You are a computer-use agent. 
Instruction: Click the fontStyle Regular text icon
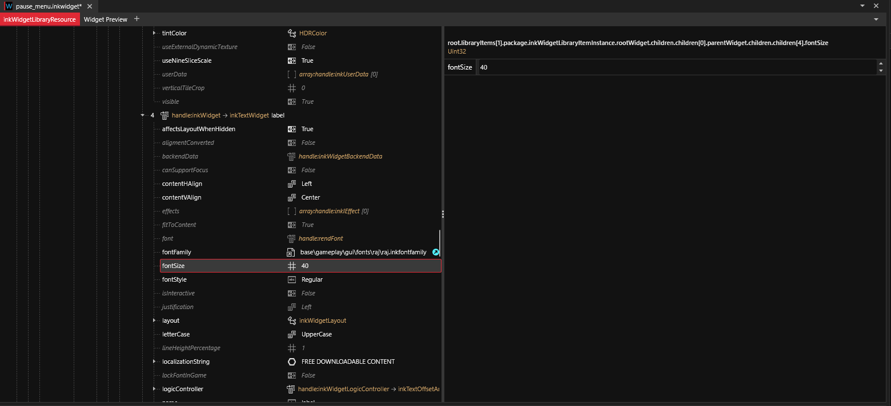click(x=291, y=279)
